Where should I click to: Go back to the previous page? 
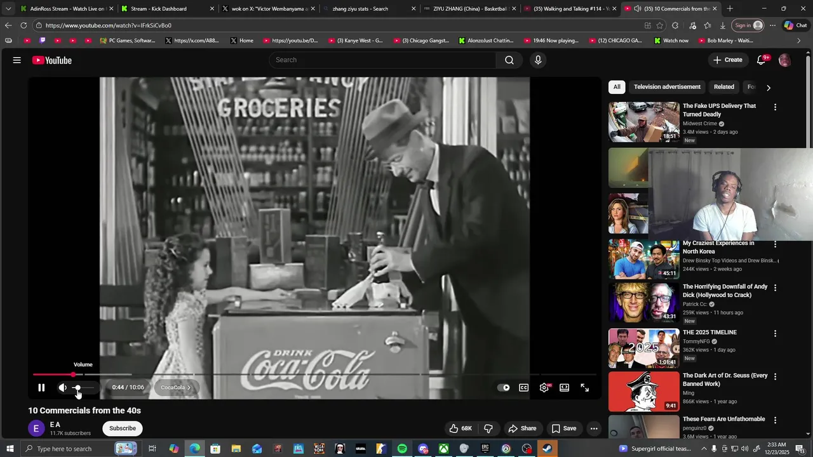[8, 25]
